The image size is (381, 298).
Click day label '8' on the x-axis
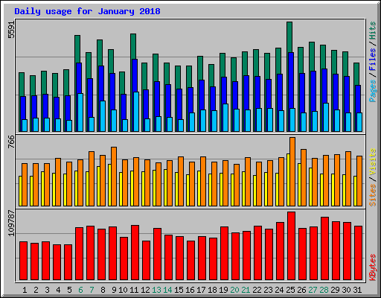103,290
